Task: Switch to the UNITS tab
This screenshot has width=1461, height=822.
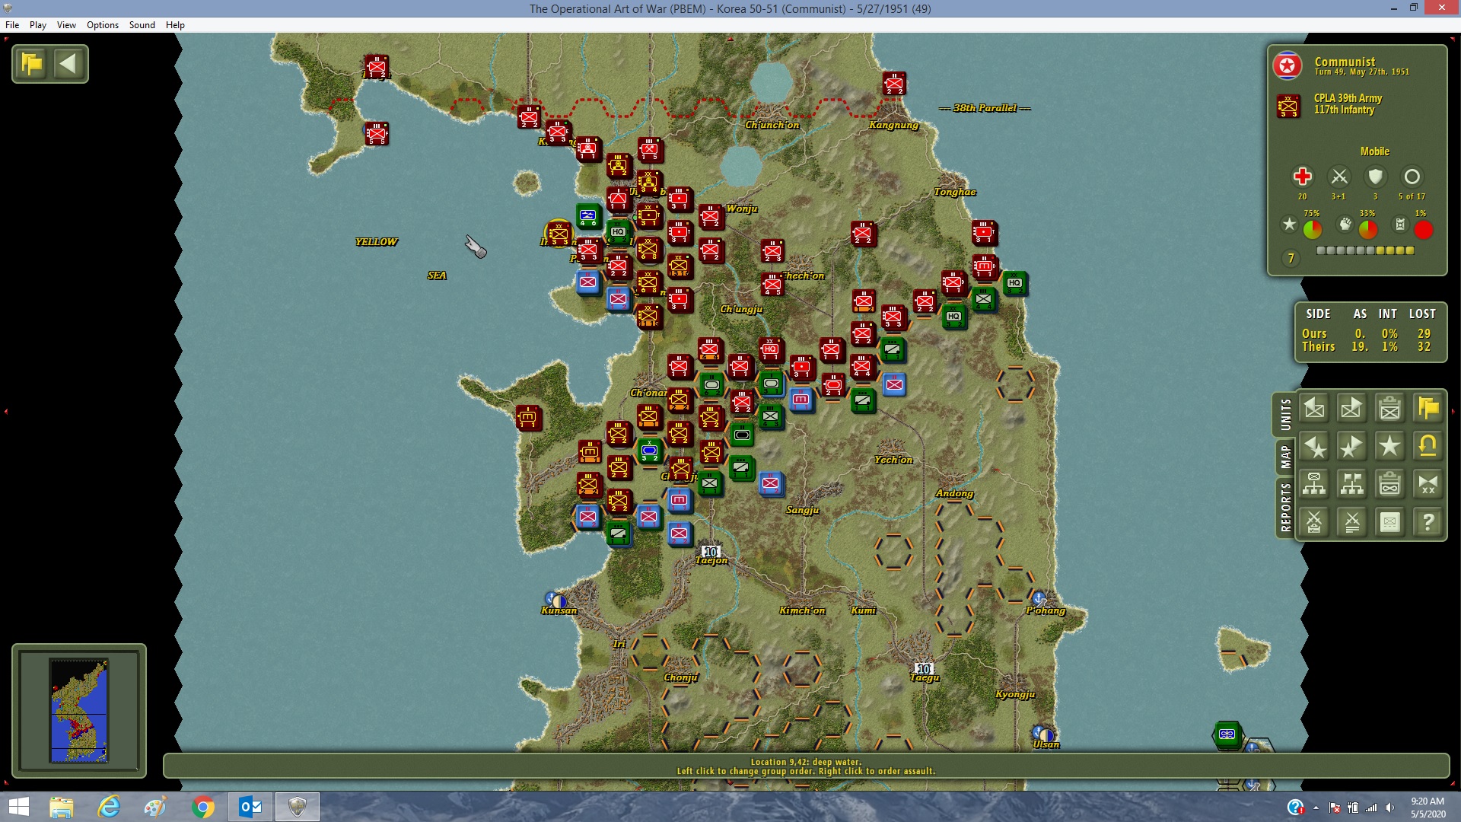Action: 1285,415
